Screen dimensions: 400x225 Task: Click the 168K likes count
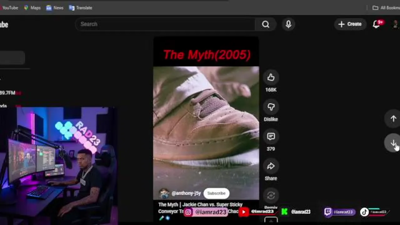pyautogui.click(x=271, y=90)
